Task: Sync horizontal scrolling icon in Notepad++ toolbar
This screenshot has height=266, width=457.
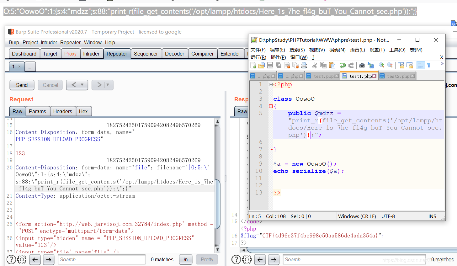Action: pyautogui.click(x=409, y=65)
